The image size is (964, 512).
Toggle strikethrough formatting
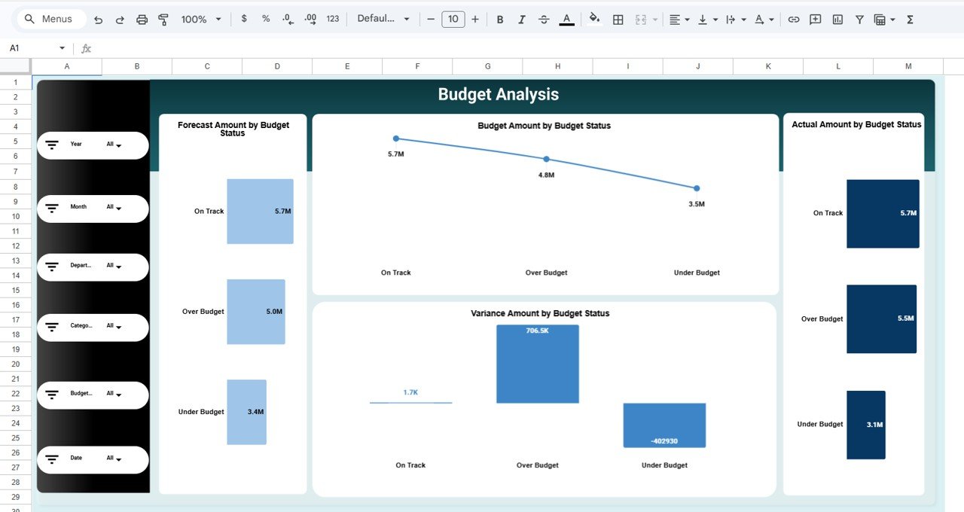[544, 19]
